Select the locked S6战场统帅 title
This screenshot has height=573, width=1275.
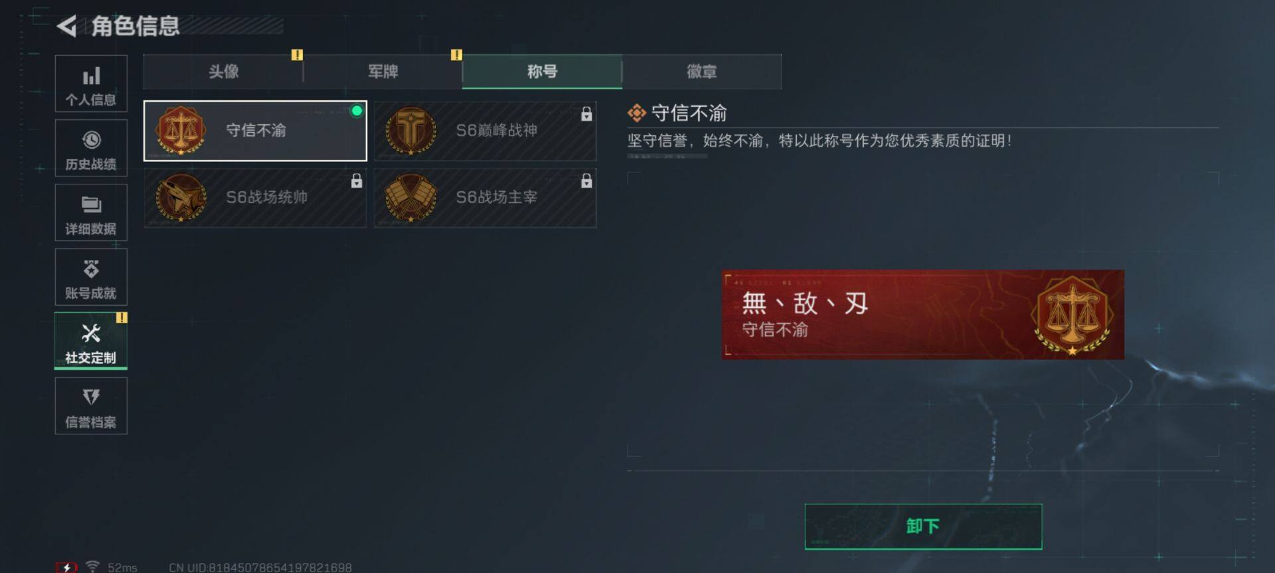[x=255, y=198]
